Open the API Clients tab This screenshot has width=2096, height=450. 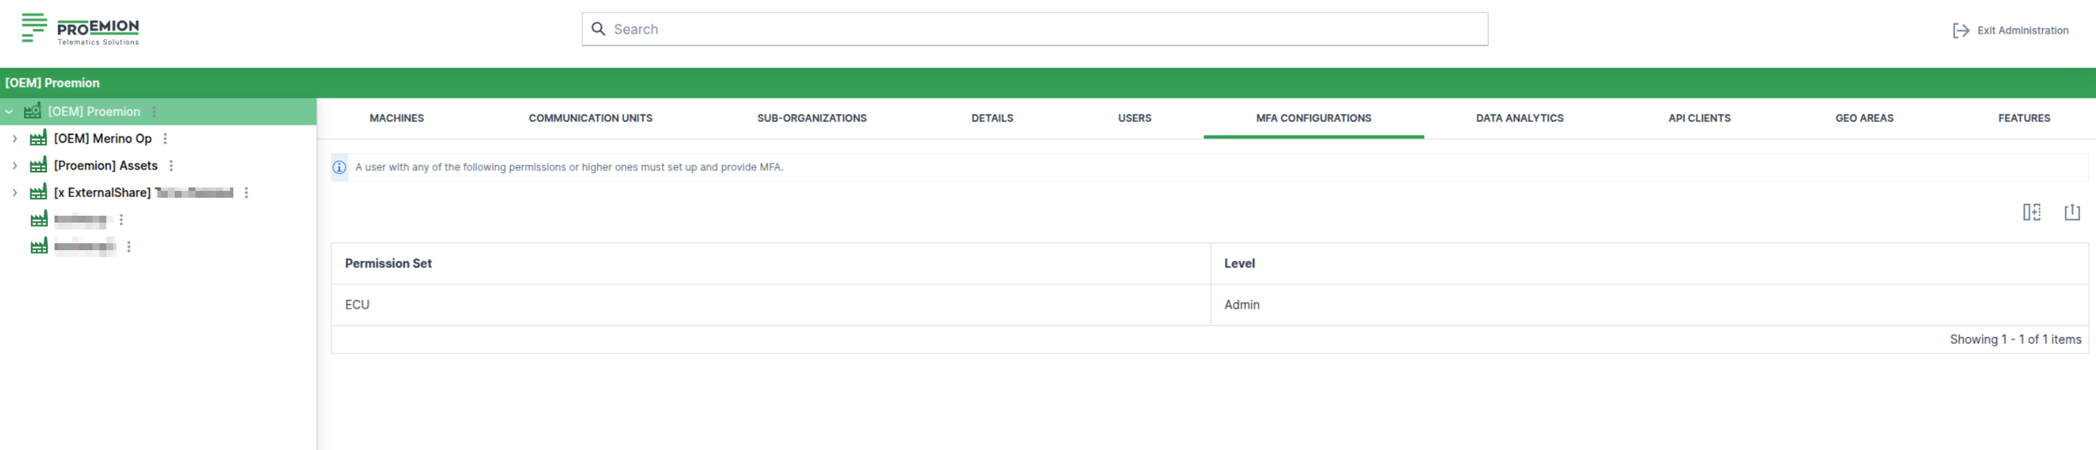point(1698,119)
